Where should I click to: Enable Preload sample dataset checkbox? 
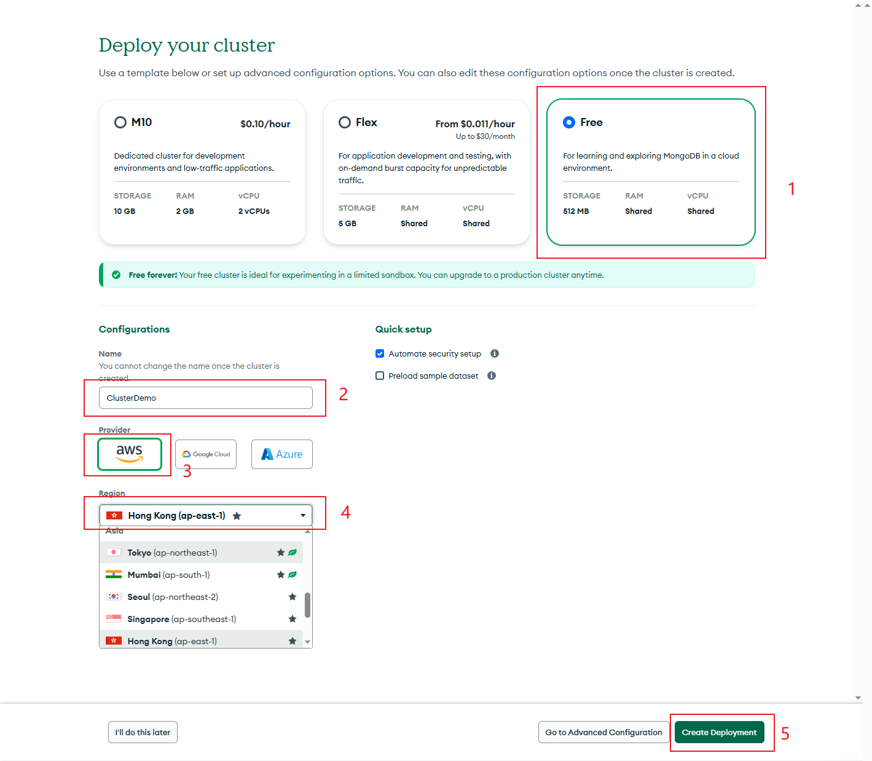coord(380,376)
